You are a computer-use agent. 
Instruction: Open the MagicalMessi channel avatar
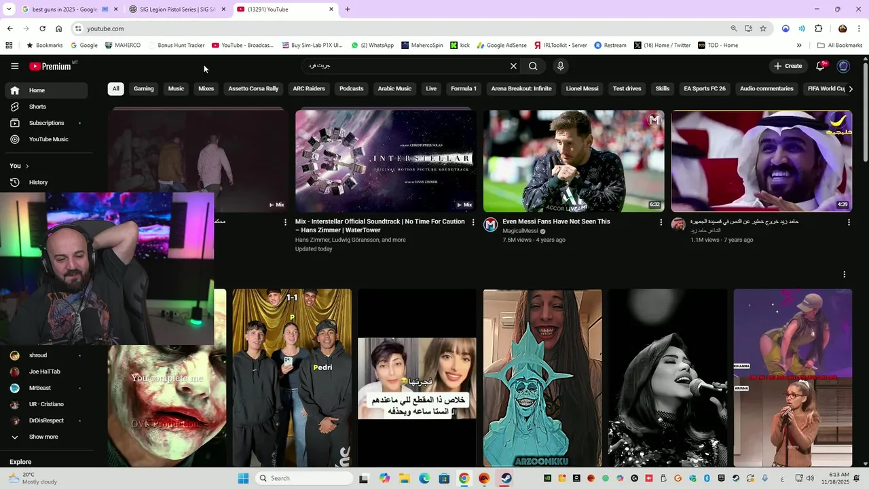491,225
